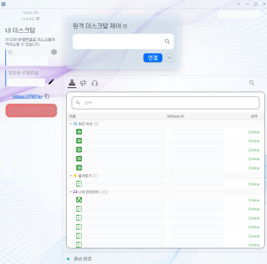Open the https://787.kr link

[x=28, y=97]
